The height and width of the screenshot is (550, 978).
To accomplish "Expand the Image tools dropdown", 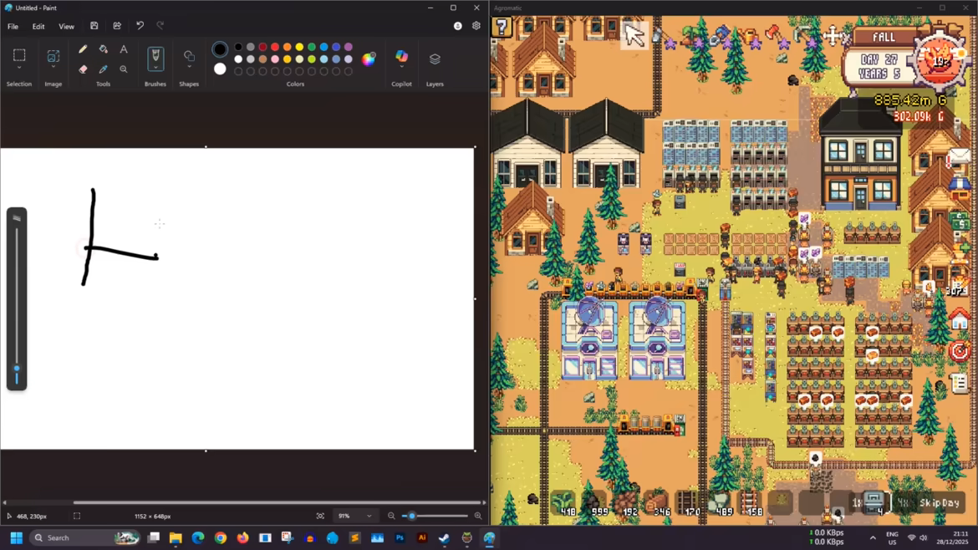I will [x=53, y=68].
